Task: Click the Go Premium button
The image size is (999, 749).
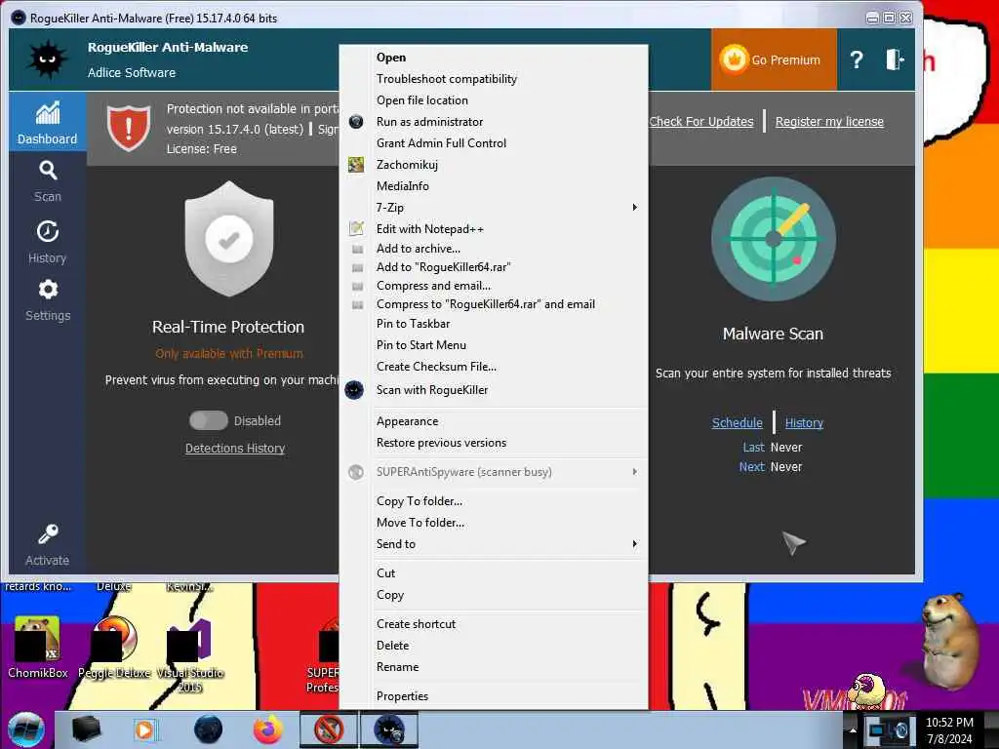Action: 774,59
